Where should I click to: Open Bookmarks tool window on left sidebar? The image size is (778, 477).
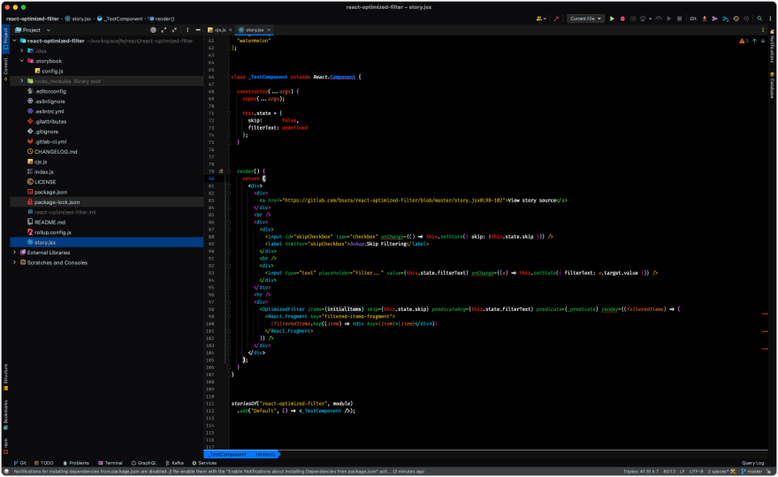coord(6,414)
